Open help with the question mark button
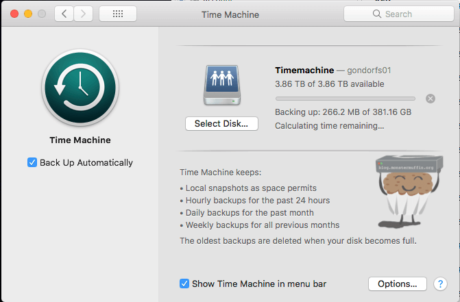The height and width of the screenshot is (302, 460). (x=440, y=284)
